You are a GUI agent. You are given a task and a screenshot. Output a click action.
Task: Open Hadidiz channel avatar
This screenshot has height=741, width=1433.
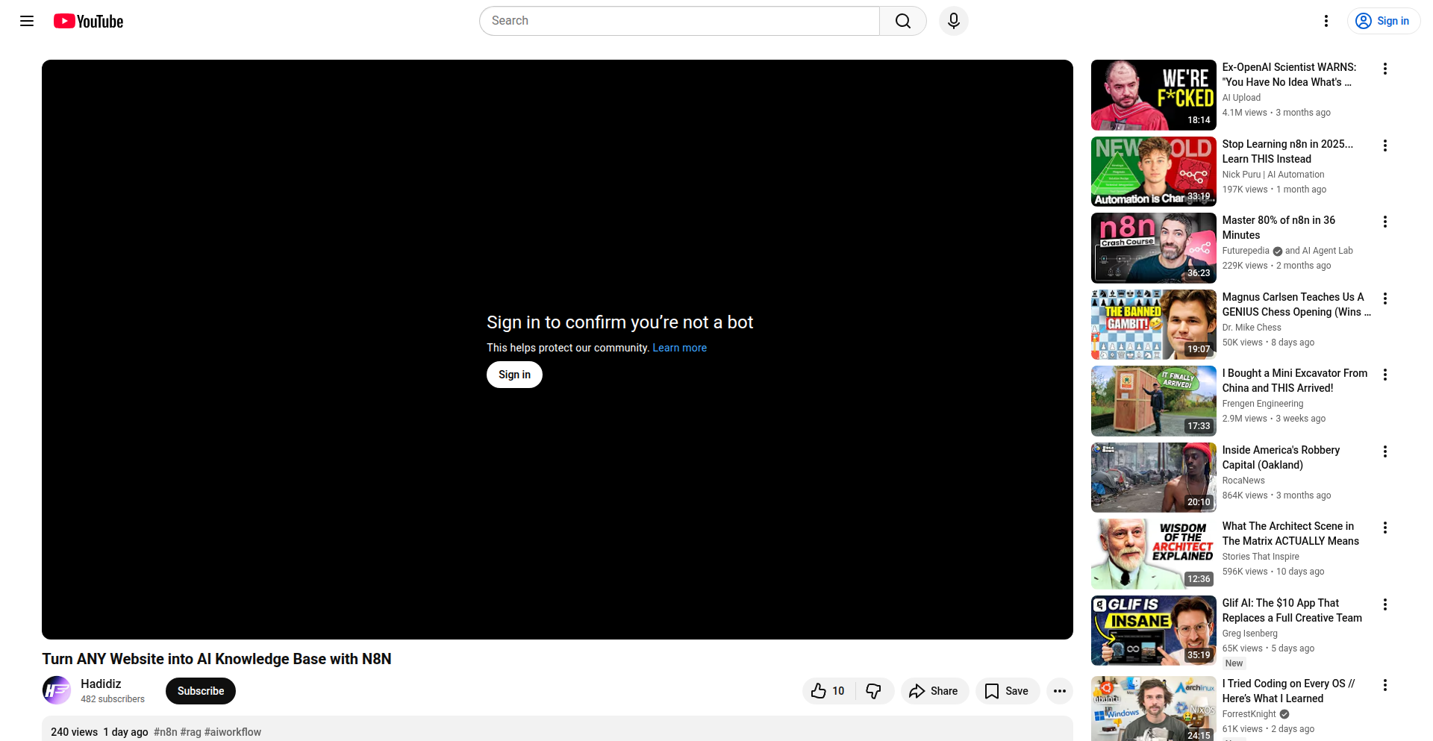(57, 691)
